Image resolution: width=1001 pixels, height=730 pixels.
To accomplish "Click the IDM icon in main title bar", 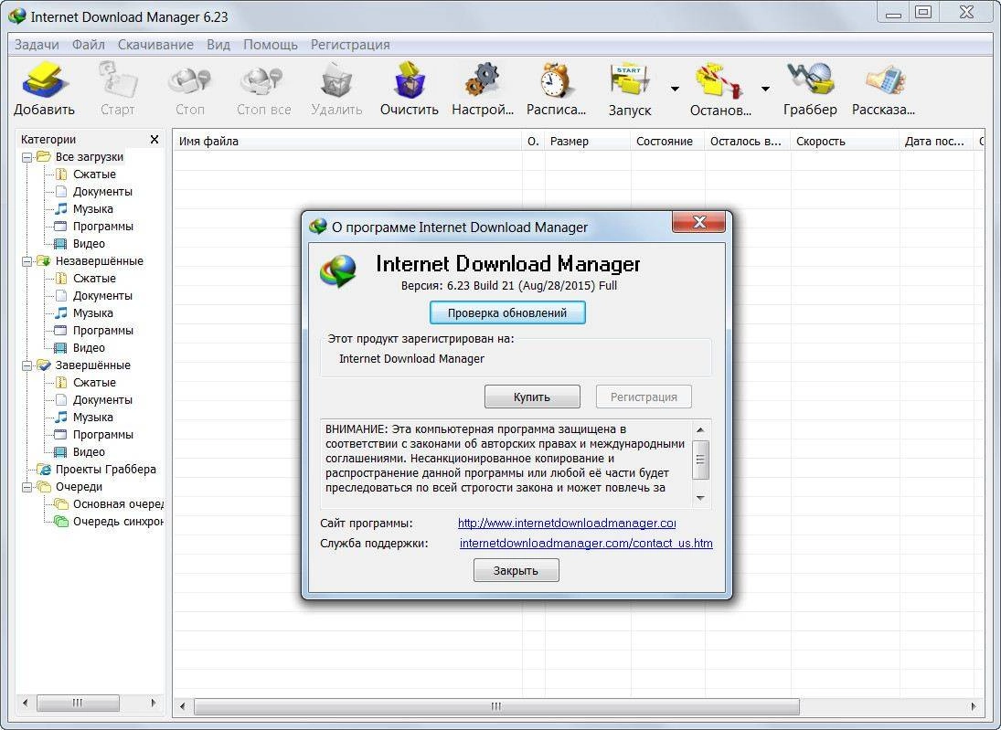I will pos(17,16).
